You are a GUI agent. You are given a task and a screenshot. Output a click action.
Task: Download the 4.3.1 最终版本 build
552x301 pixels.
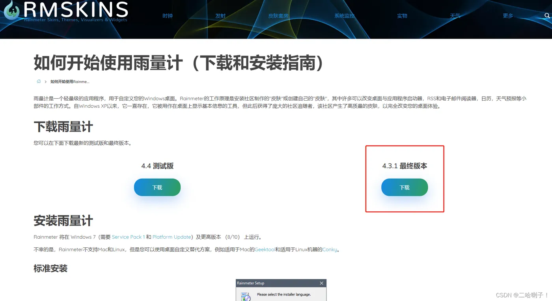405,187
